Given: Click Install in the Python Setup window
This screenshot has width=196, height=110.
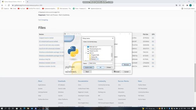Looking at the screenshot, I should pyautogui.click(x=117, y=72).
